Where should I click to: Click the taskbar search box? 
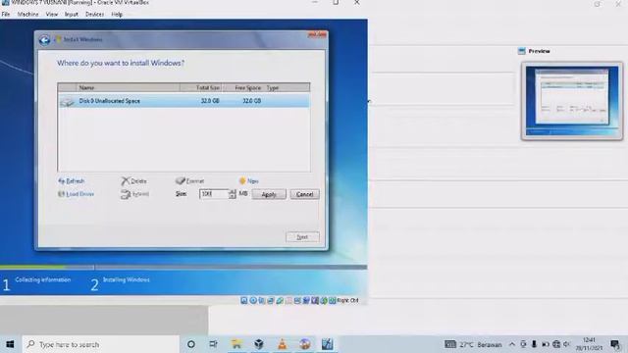(x=100, y=344)
